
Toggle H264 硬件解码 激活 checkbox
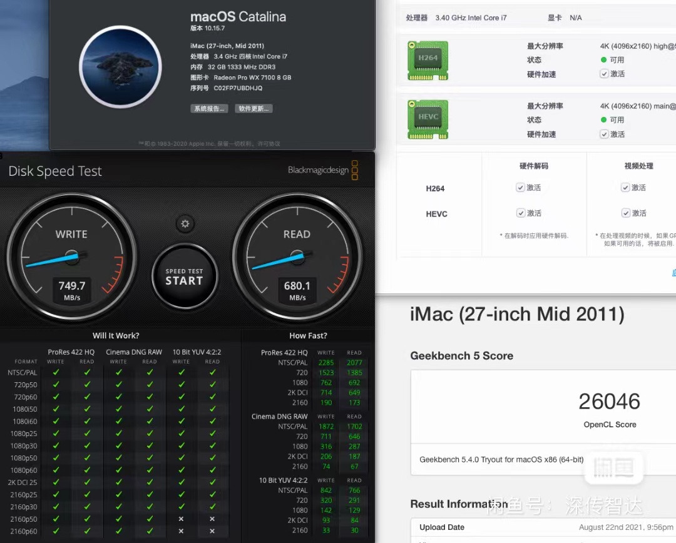pyautogui.click(x=520, y=188)
